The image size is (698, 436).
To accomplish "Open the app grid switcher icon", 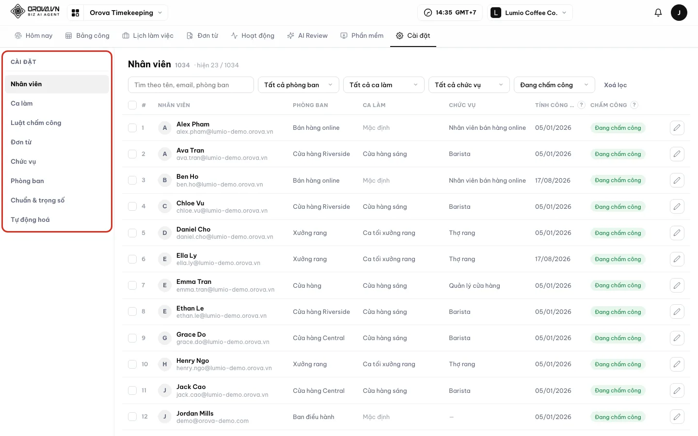I will click(x=75, y=13).
